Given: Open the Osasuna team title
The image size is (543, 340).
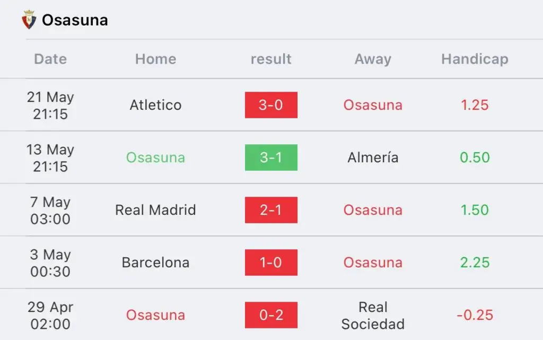Looking at the screenshot, I should click(75, 20).
